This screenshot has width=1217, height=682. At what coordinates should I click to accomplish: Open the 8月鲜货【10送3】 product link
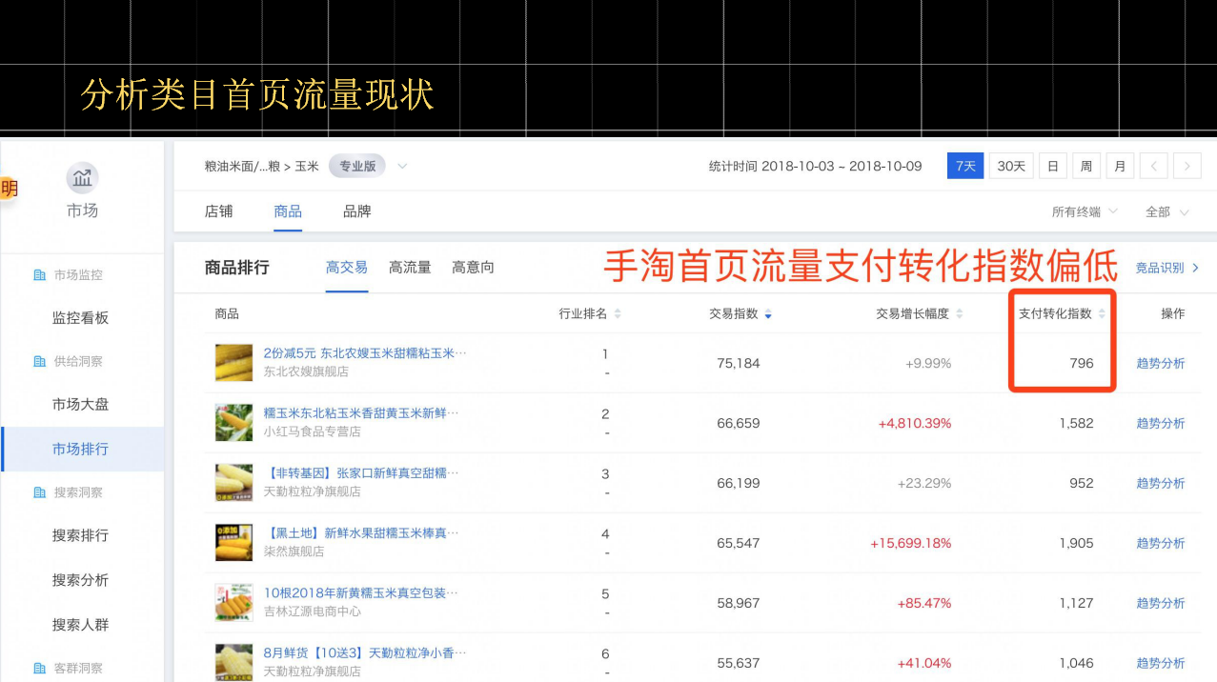pyautogui.click(x=365, y=653)
